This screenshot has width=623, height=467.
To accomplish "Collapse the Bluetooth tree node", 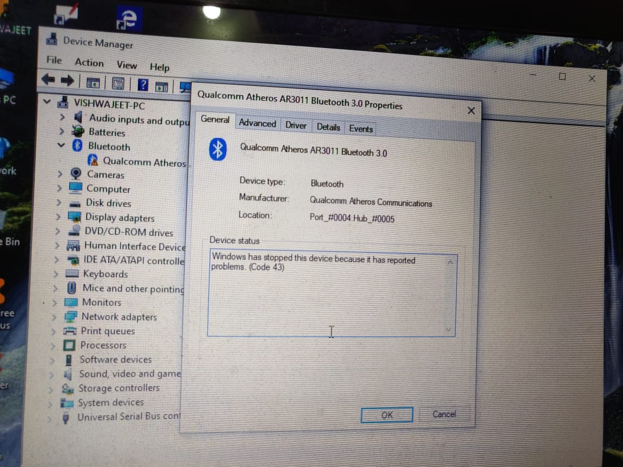I will click(61, 145).
